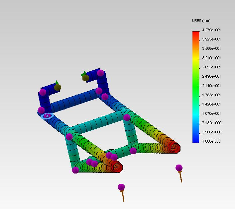This screenshot has width=235, height=209.
Task: Click the 2.853e+001 legend value
Action: [x=211, y=67]
